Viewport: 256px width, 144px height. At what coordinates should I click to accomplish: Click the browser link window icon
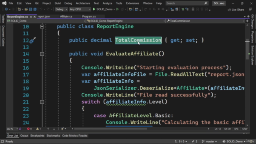[136, 9]
